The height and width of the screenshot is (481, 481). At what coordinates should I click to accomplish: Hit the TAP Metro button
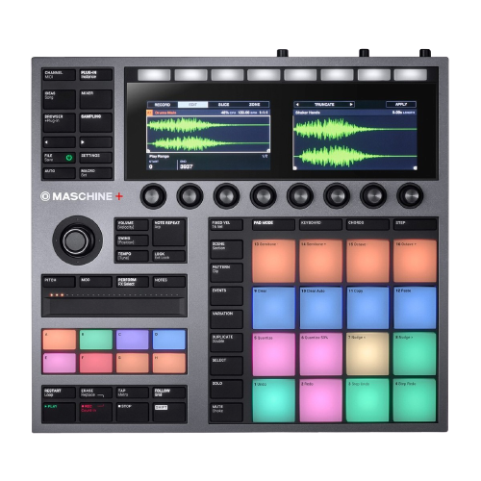tap(133, 392)
